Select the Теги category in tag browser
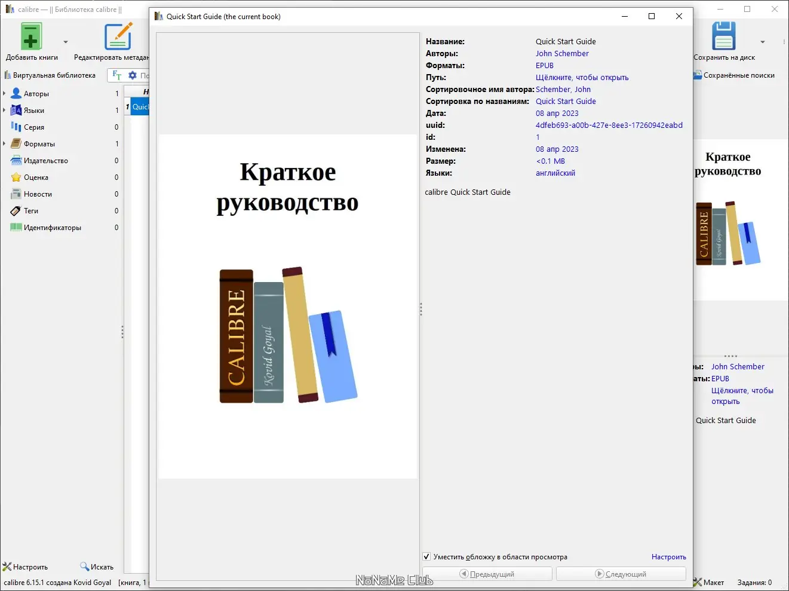Viewport: 789px width, 591px height. point(31,211)
